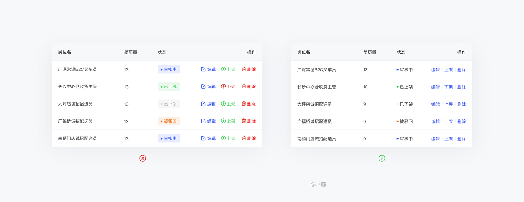Click job name 南稍门店诚招配送员 in right table
Image resolution: width=524 pixels, height=202 pixels.
point(316,139)
